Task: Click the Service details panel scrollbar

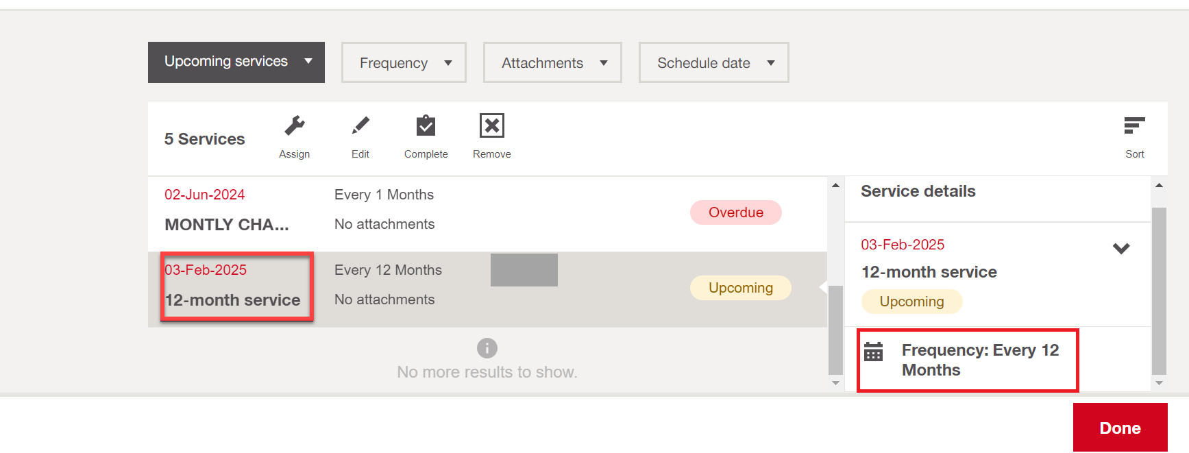Action: click(1159, 291)
